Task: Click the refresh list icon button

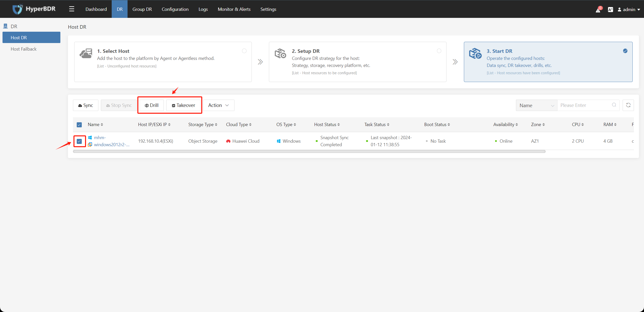Action: (x=628, y=105)
